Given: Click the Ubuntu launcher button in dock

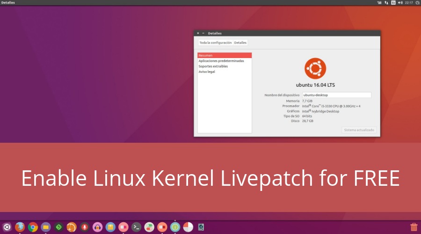Looking at the screenshot, I should (x=7, y=227).
